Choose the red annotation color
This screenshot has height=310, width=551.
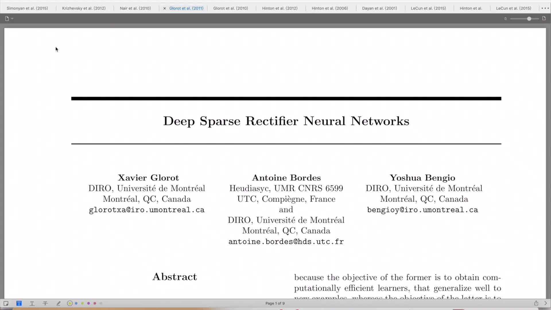(95, 303)
